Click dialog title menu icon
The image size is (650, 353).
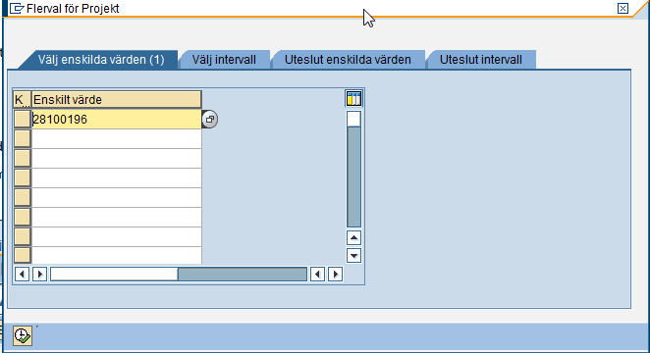[x=17, y=8]
